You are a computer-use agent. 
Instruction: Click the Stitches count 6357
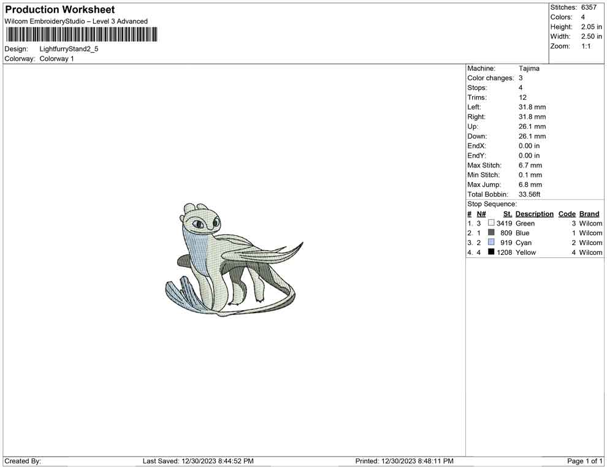pos(589,7)
